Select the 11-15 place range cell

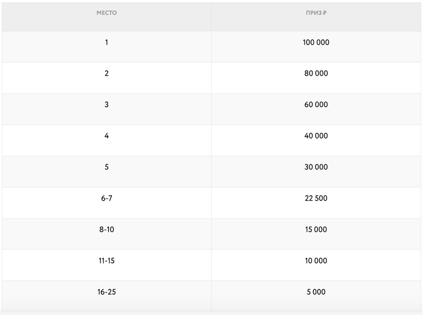106,261
